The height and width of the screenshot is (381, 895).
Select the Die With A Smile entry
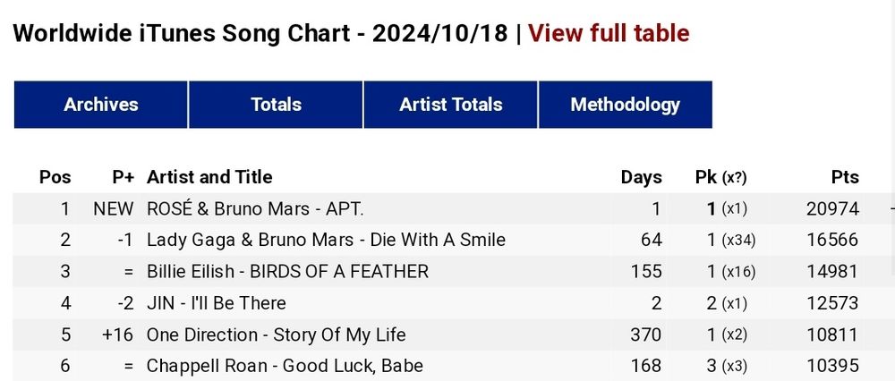[326, 241]
